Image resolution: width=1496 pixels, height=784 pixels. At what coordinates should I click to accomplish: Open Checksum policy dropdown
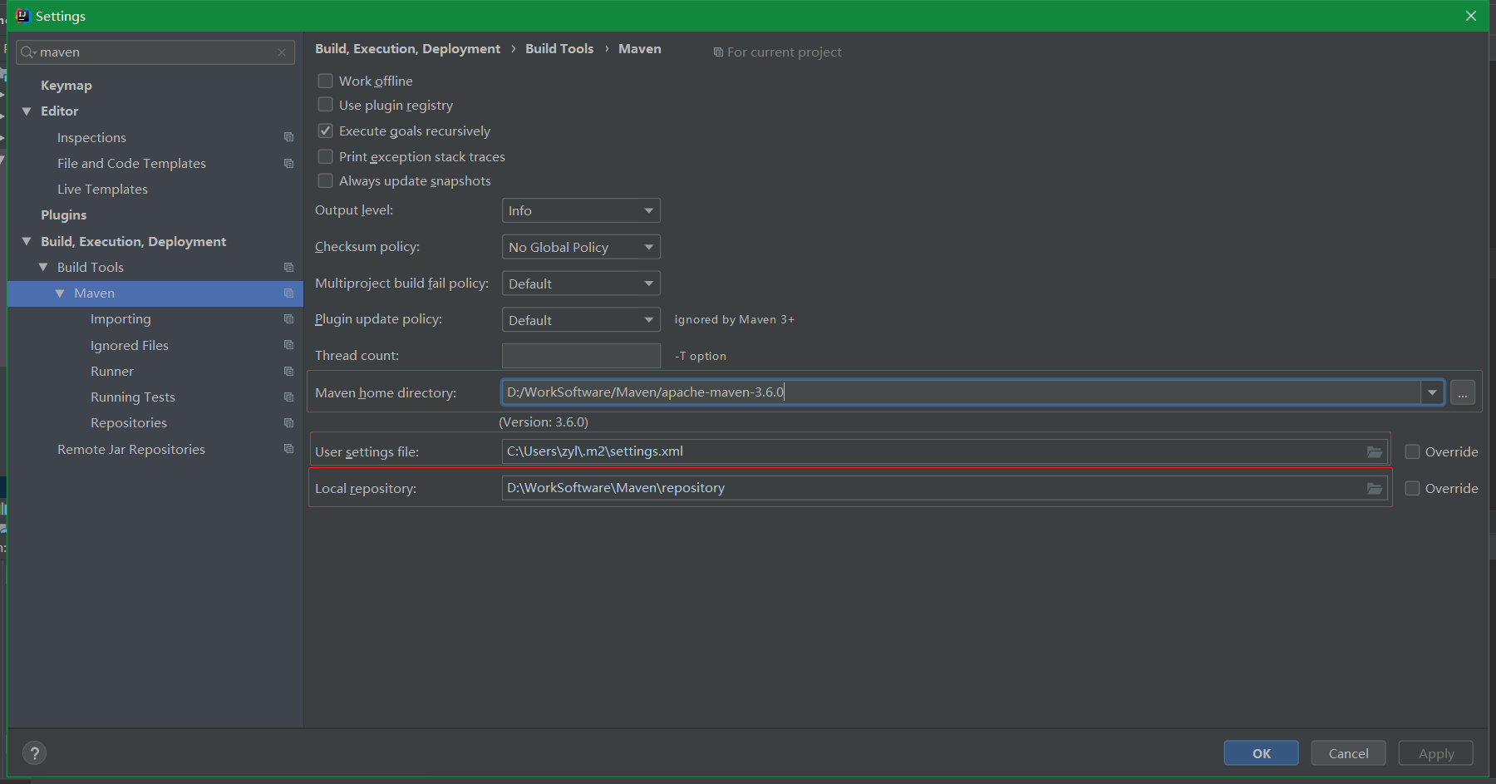[581, 247]
